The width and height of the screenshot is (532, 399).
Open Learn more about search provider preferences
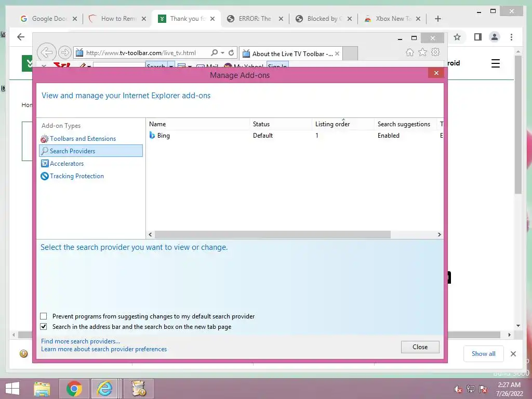(104, 349)
